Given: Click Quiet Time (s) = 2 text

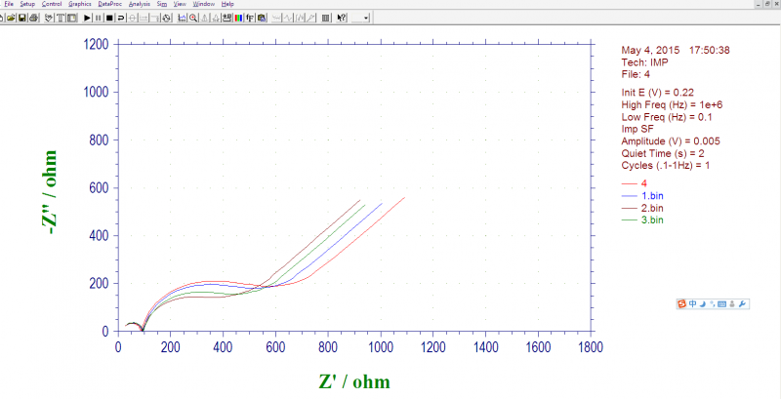Looking at the screenshot, I should tap(663, 154).
